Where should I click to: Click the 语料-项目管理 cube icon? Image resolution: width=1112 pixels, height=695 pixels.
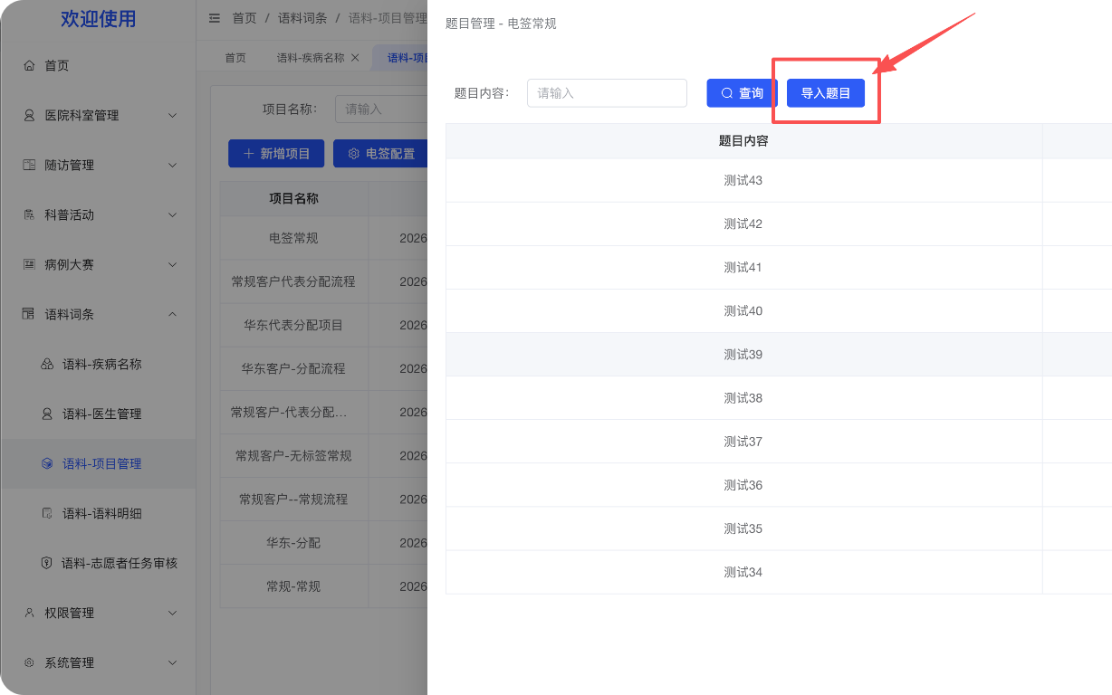click(47, 464)
